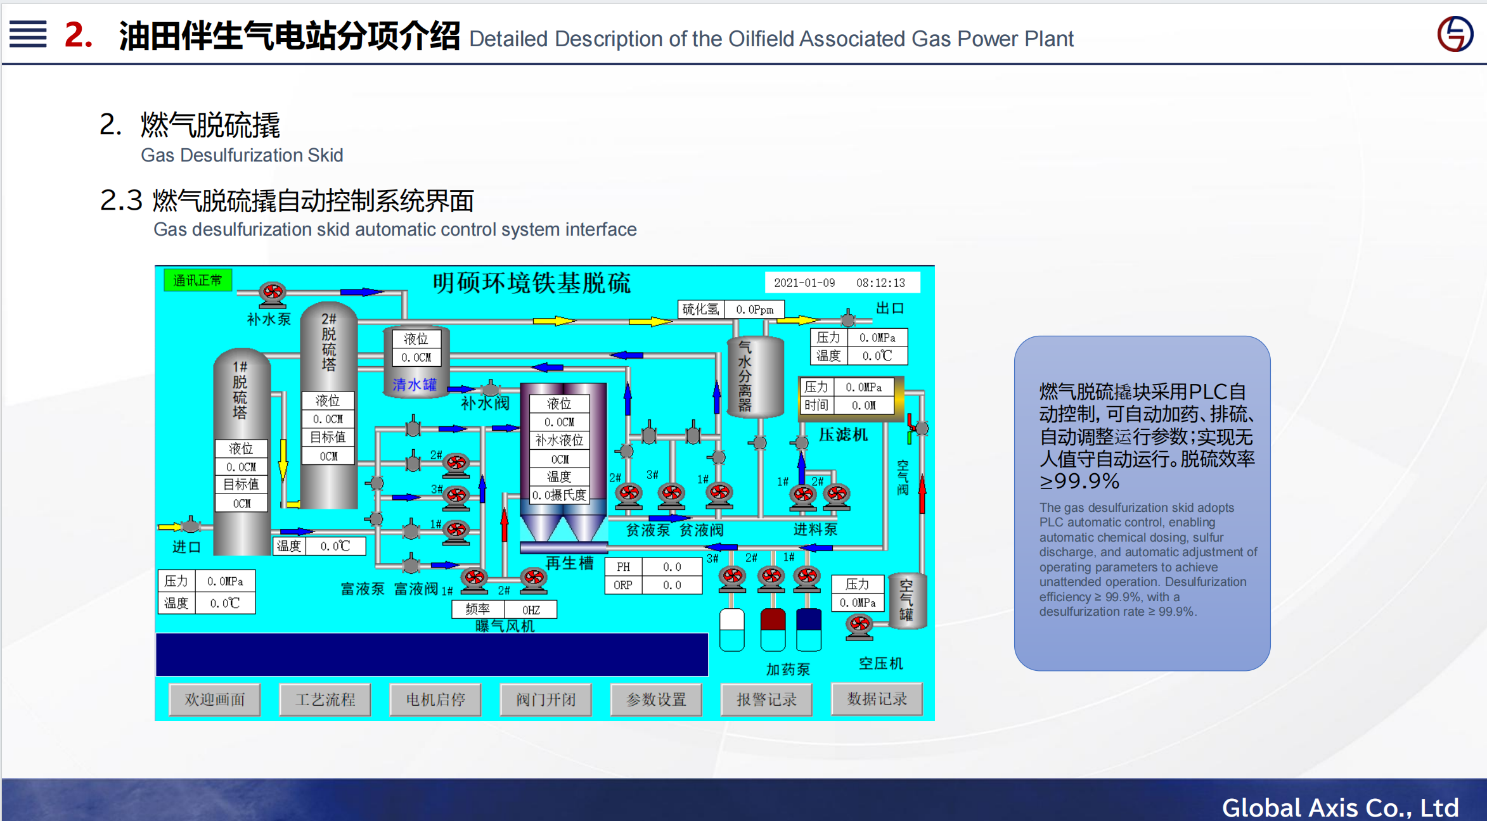
Task: Select the red dosing tank
Action: 773,628
